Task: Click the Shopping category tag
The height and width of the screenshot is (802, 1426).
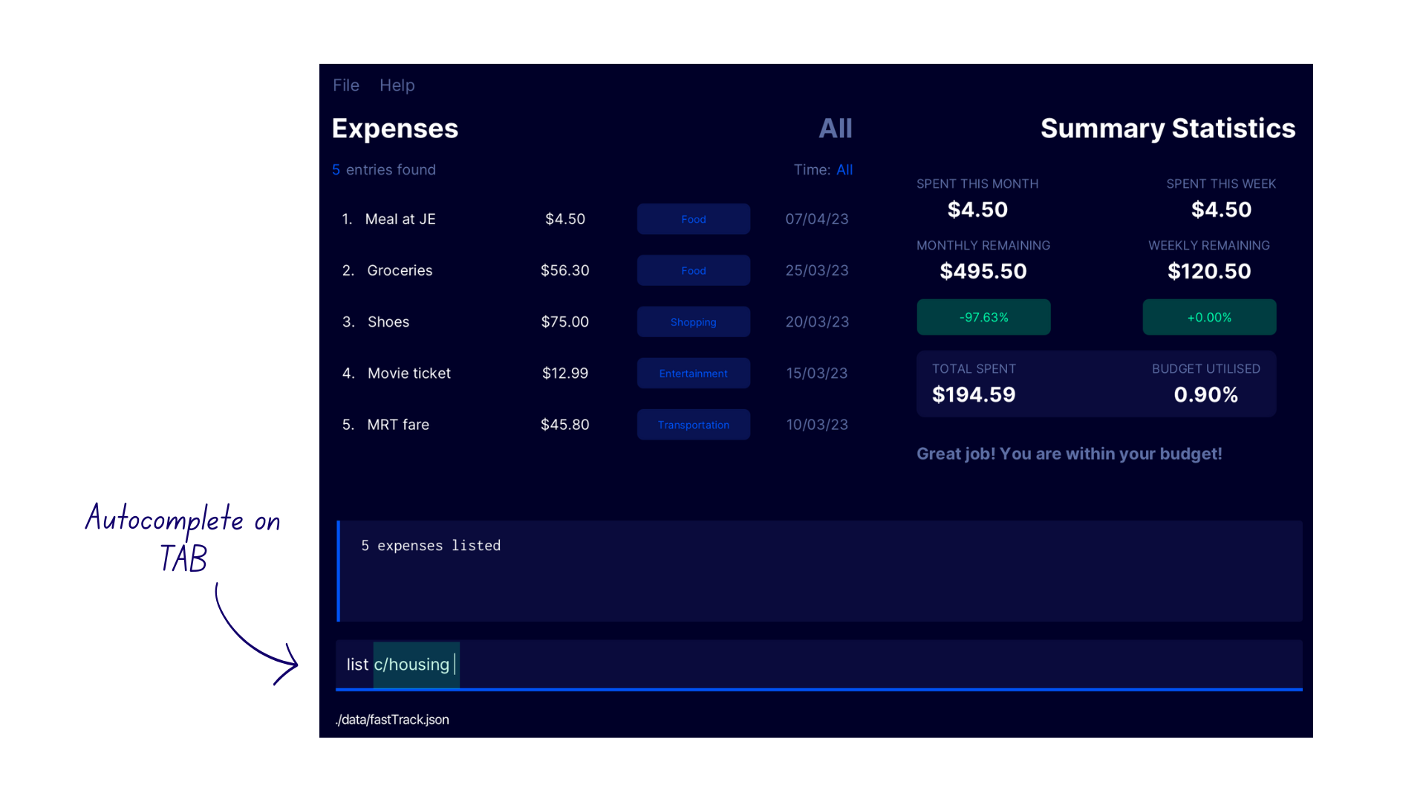Action: [x=694, y=322]
